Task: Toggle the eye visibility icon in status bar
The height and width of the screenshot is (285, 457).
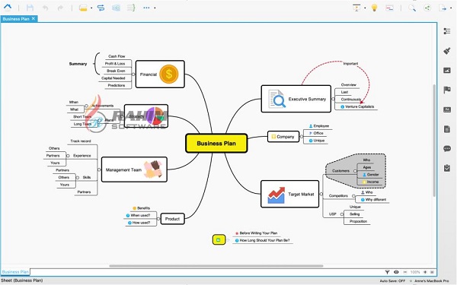Action: click(x=396, y=272)
